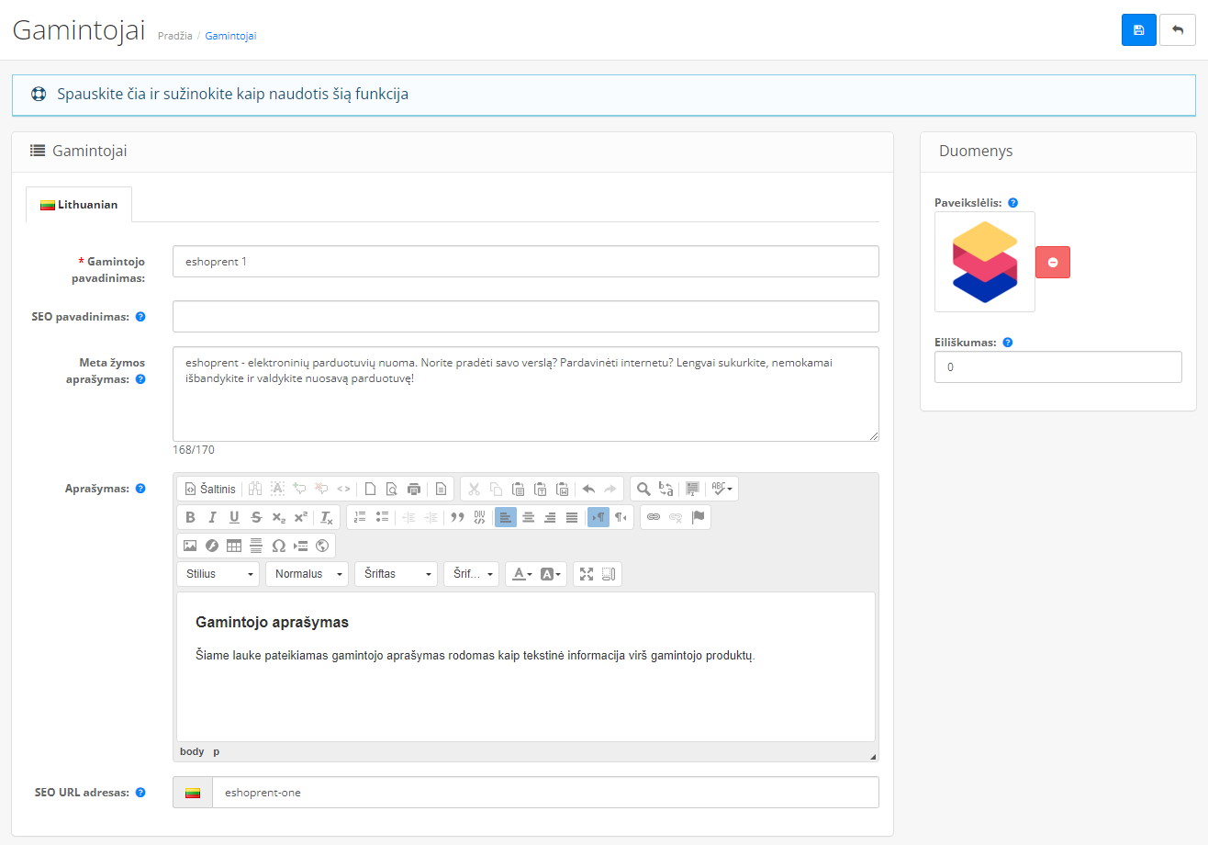The image size is (1208, 845).
Task: Toggle underline formatting
Action: click(234, 517)
